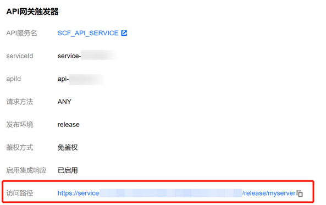Select the 'apiId' label
Screen dimensions: 326x205
coord(14,79)
